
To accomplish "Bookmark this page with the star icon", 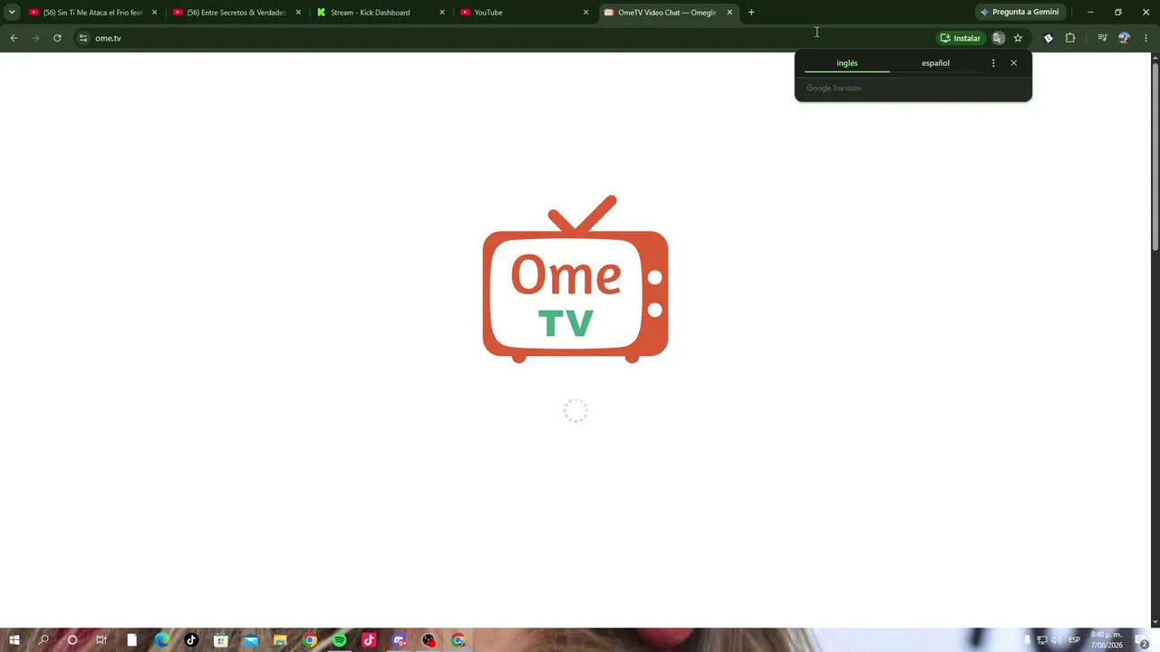I will (1018, 38).
